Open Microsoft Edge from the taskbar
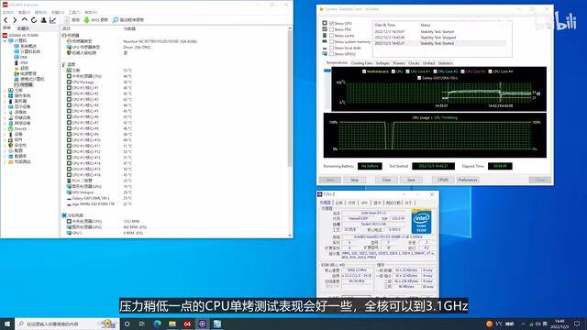587x330 pixels. tap(157, 324)
